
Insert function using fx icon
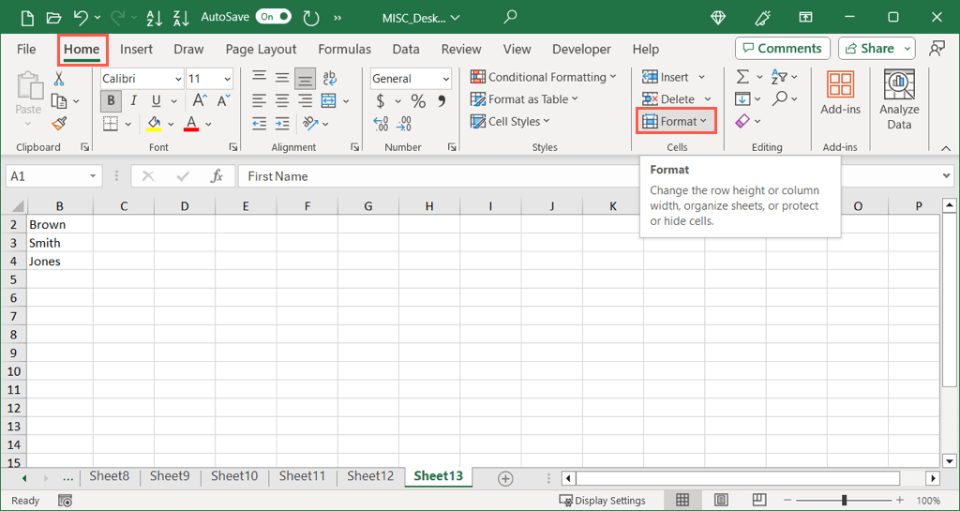pos(217,176)
